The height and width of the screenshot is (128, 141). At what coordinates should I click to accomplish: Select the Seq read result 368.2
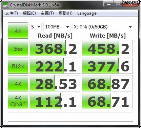tap(55, 48)
